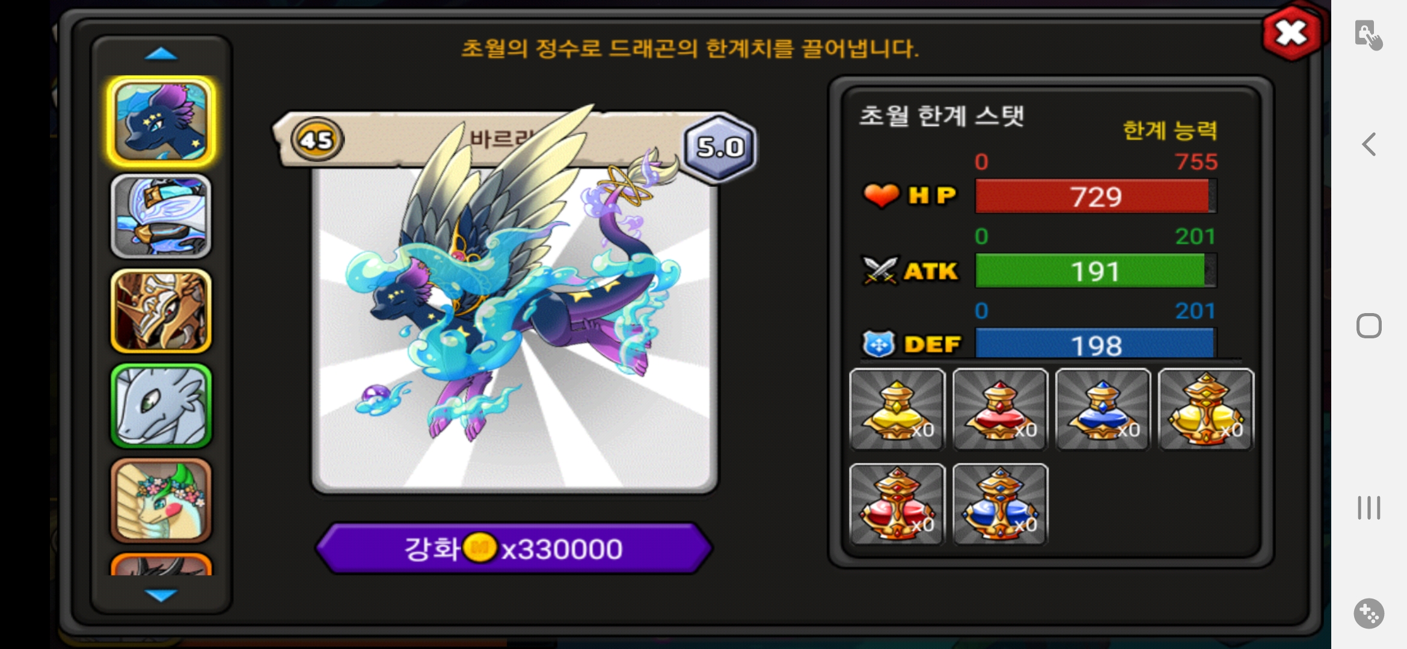The width and height of the screenshot is (1407, 649).
Task: Choose the golden armored dragon portrait
Action: [161, 311]
